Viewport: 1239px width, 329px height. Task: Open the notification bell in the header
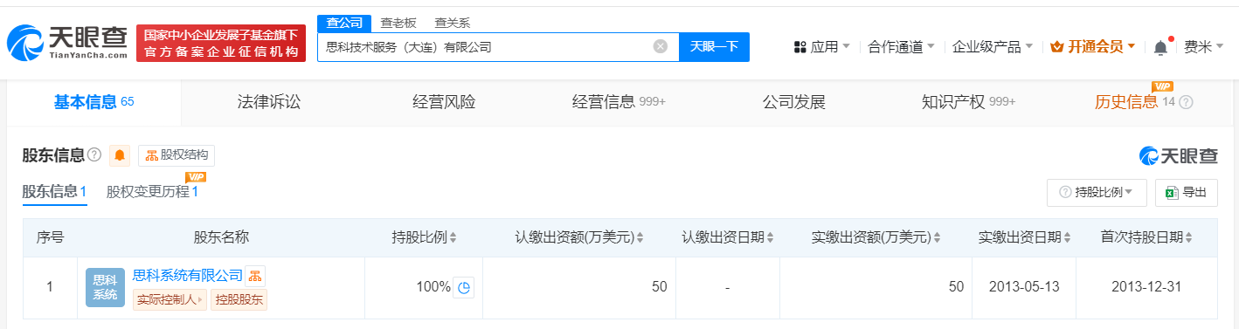(x=1160, y=47)
